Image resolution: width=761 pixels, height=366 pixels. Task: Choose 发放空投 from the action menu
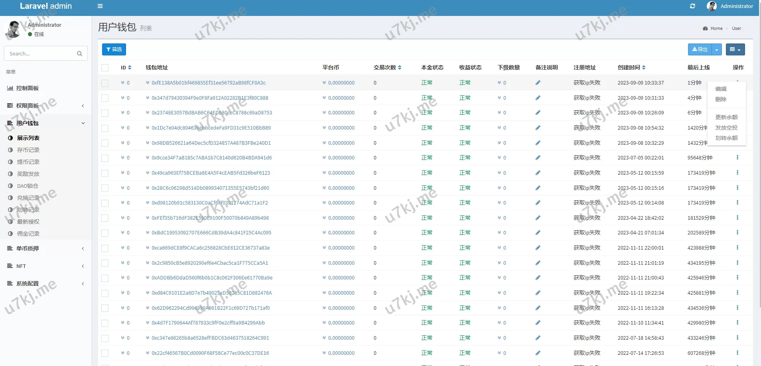coord(726,128)
